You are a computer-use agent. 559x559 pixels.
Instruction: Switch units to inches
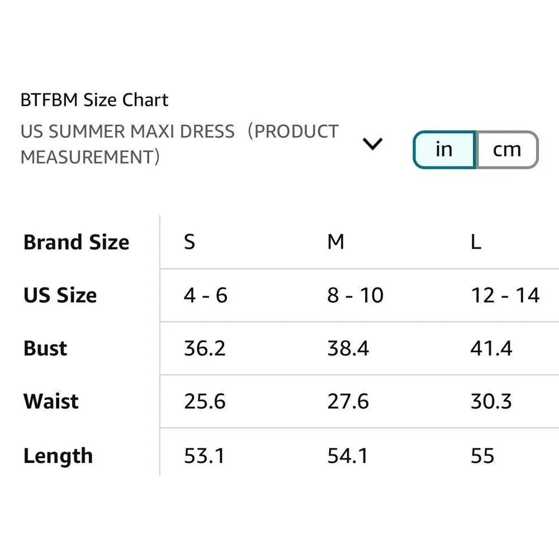point(444,150)
